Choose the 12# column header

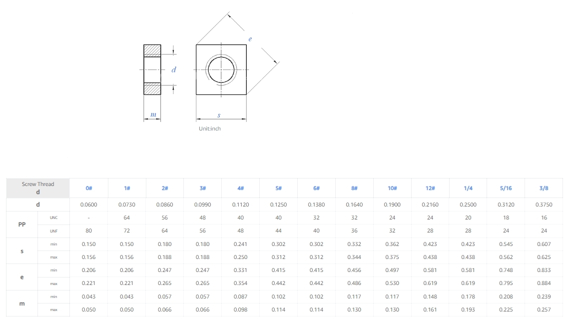(430, 188)
